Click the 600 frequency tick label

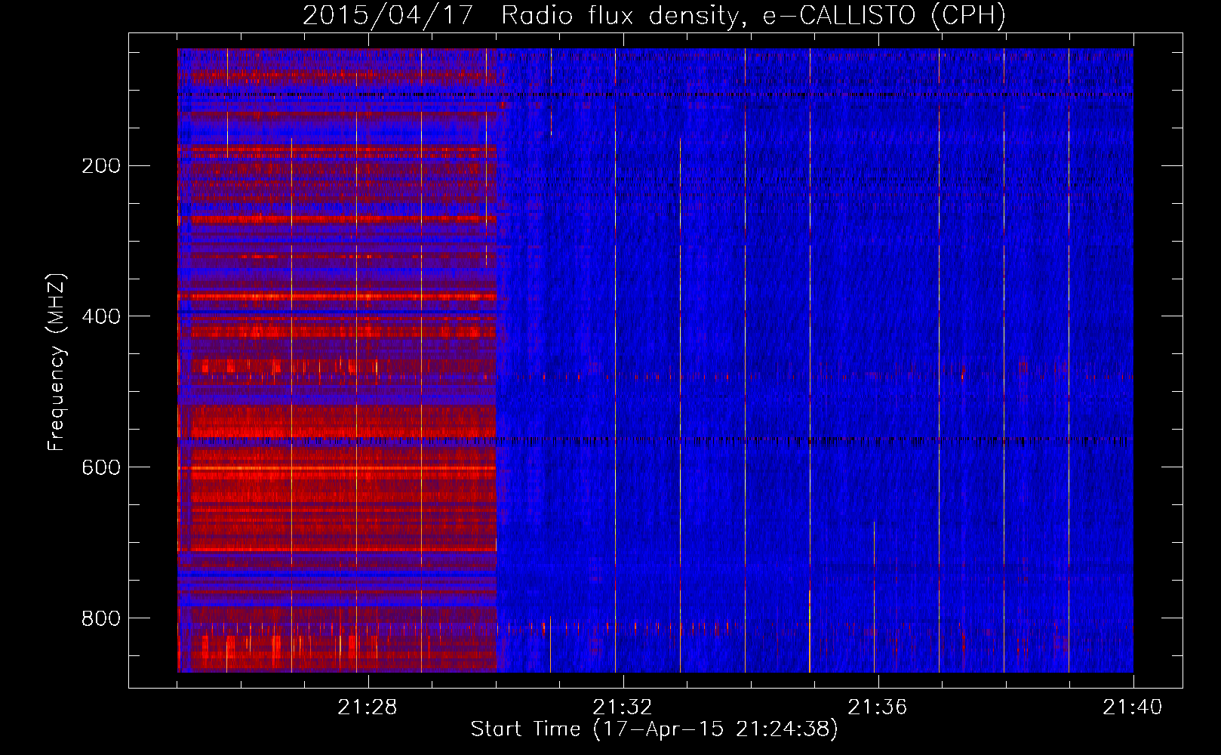101,467
